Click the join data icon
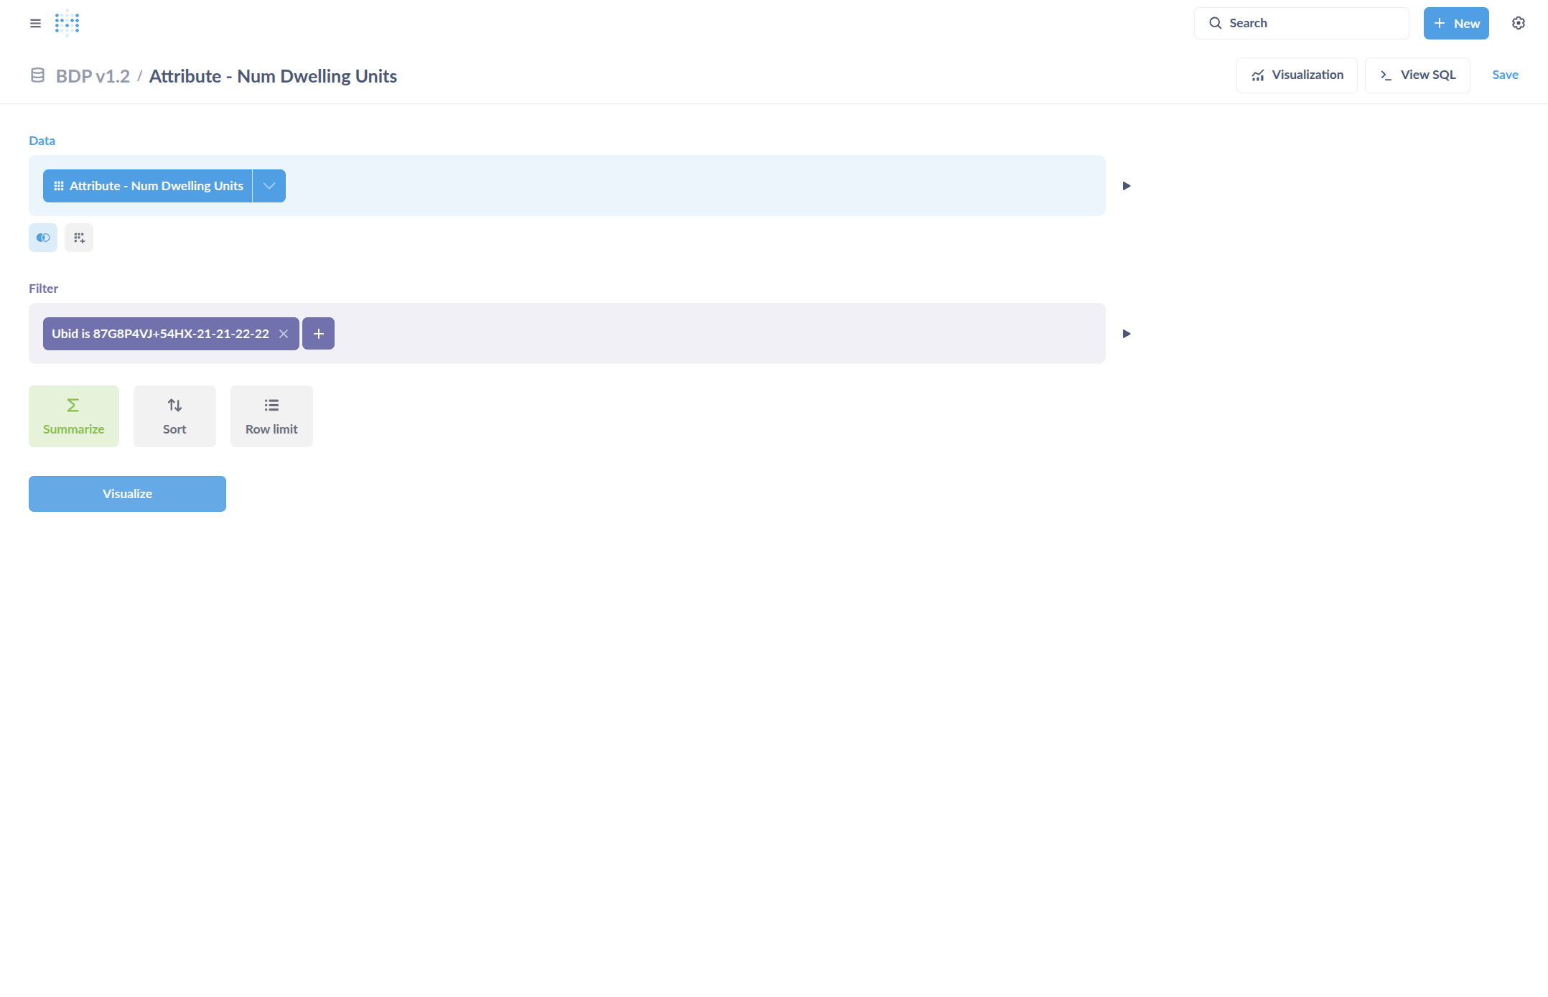 pyautogui.click(x=43, y=238)
